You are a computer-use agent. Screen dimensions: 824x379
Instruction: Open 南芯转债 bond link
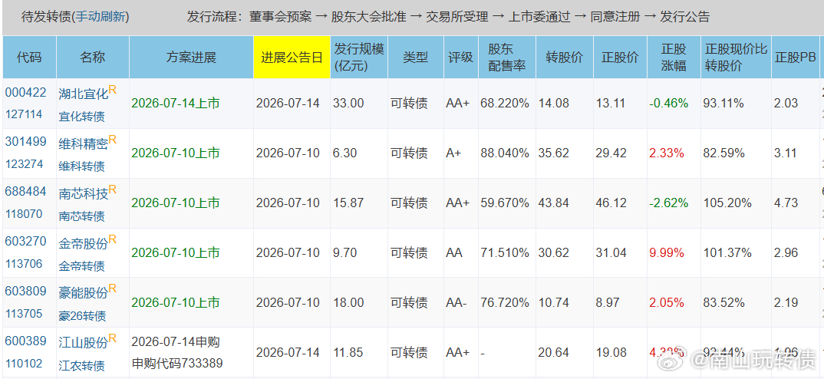[x=81, y=216]
